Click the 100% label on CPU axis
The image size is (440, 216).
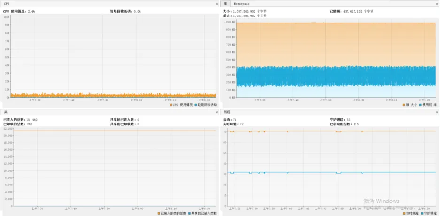tap(7, 17)
